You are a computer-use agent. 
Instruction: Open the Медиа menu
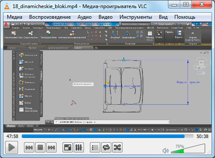coord(15,17)
